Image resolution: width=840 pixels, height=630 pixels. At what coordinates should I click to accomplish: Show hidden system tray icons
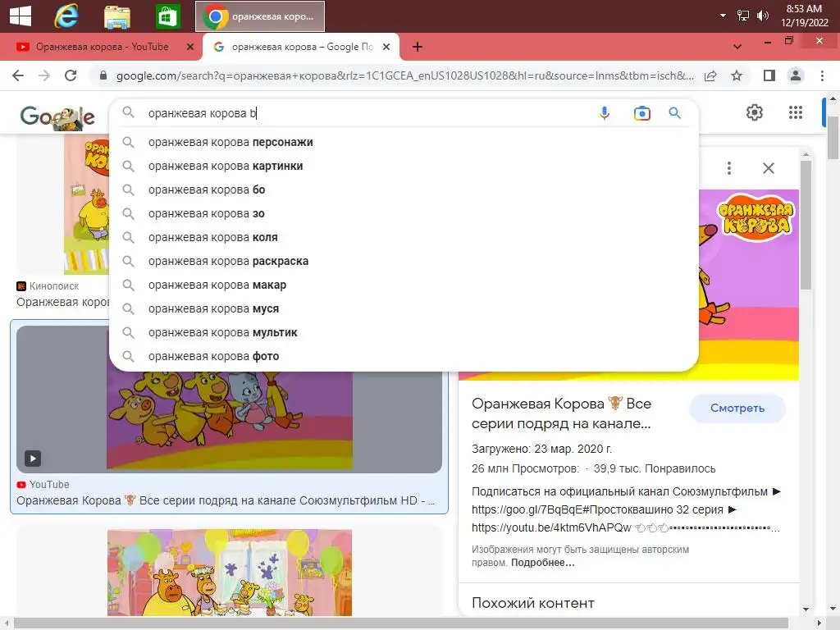(724, 16)
